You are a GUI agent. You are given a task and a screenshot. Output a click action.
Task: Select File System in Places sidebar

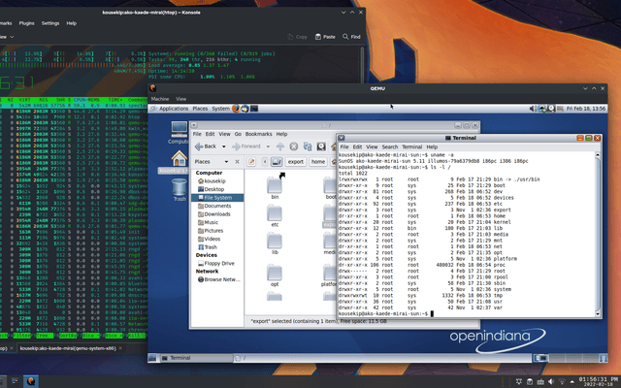point(217,198)
